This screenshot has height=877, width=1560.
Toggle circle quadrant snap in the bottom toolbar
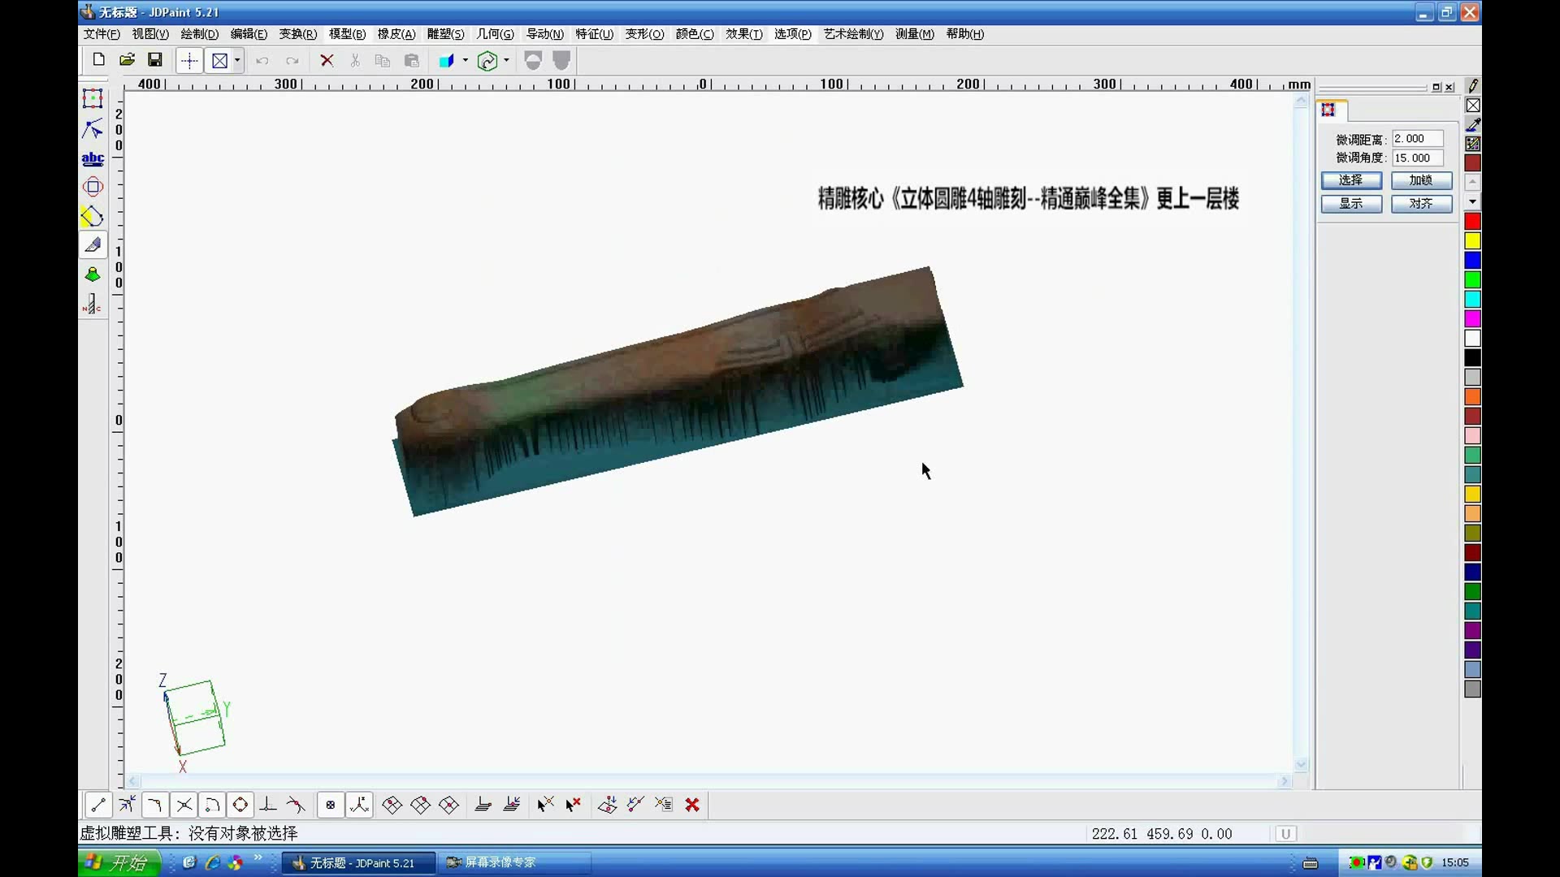click(240, 805)
